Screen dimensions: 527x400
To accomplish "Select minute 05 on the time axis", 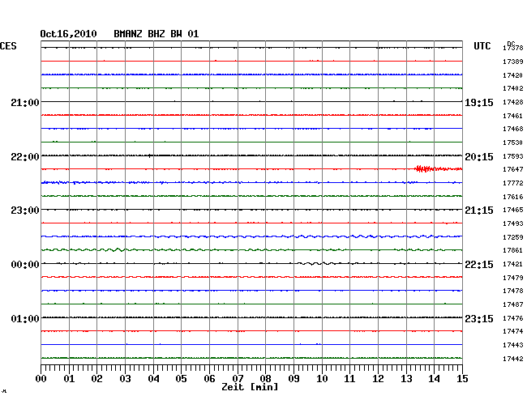I will (181, 379).
